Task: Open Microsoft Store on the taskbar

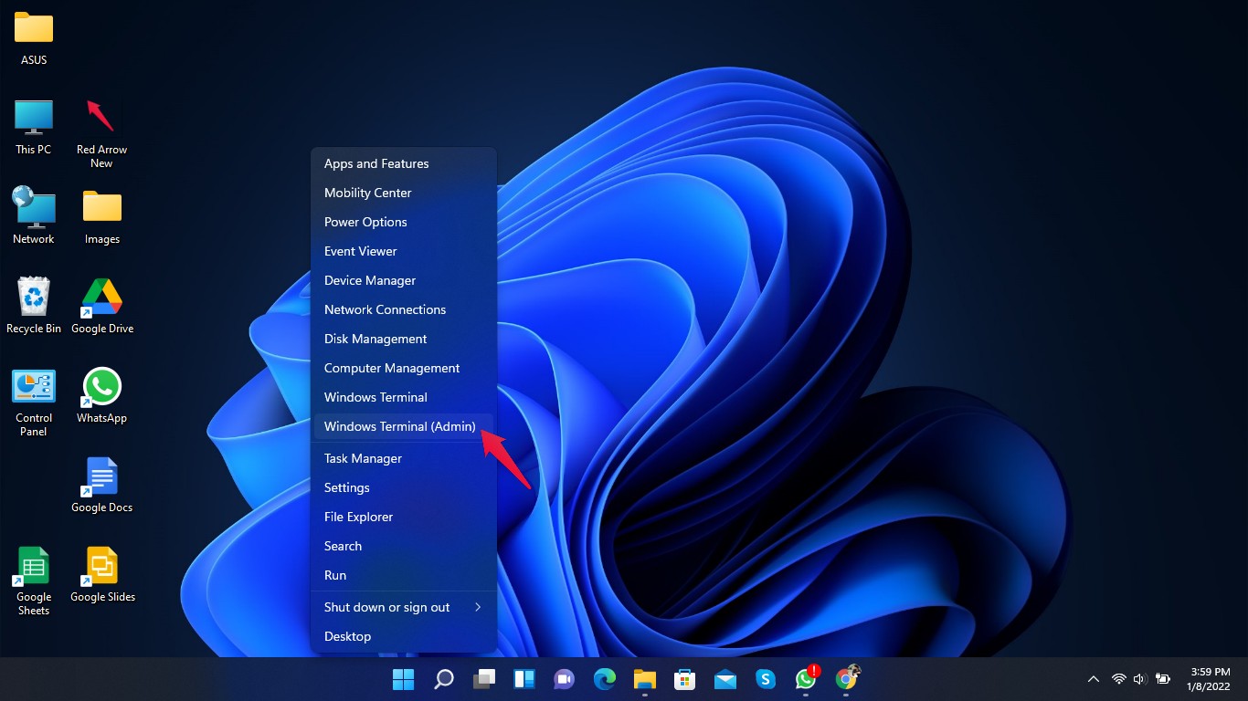Action: (685, 679)
